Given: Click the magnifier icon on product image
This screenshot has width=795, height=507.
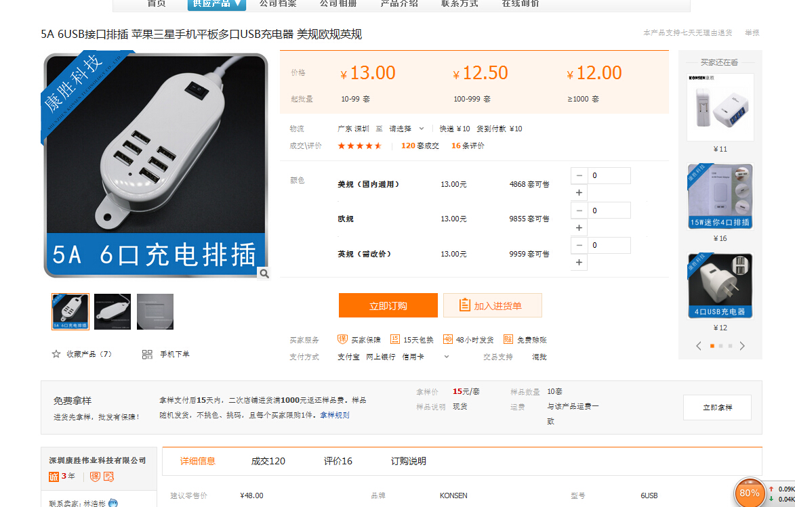Looking at the screenshot, I should (264, 273).
